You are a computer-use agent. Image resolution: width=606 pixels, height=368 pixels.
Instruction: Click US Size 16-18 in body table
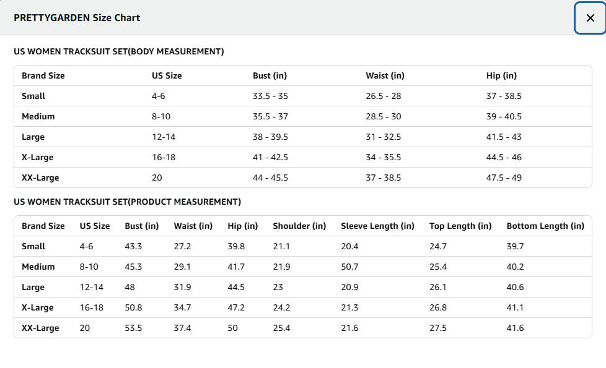pos(164,157)
